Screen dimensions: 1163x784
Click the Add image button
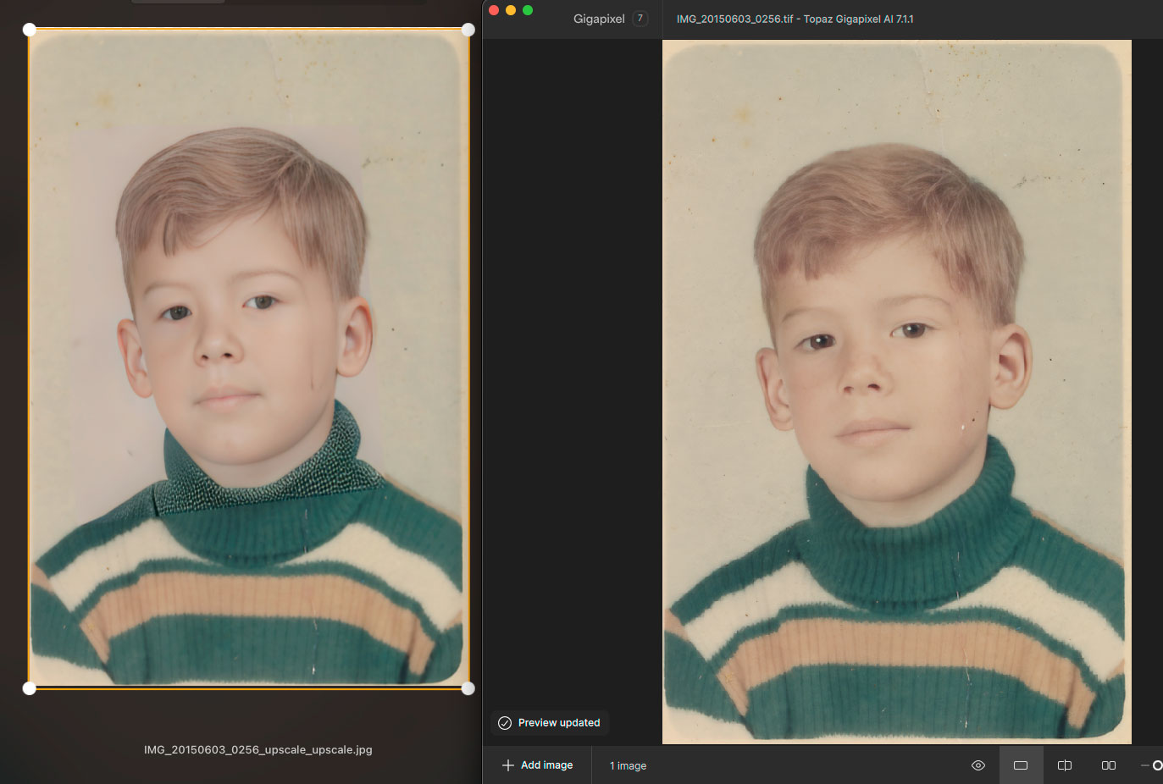pos(537,765)
